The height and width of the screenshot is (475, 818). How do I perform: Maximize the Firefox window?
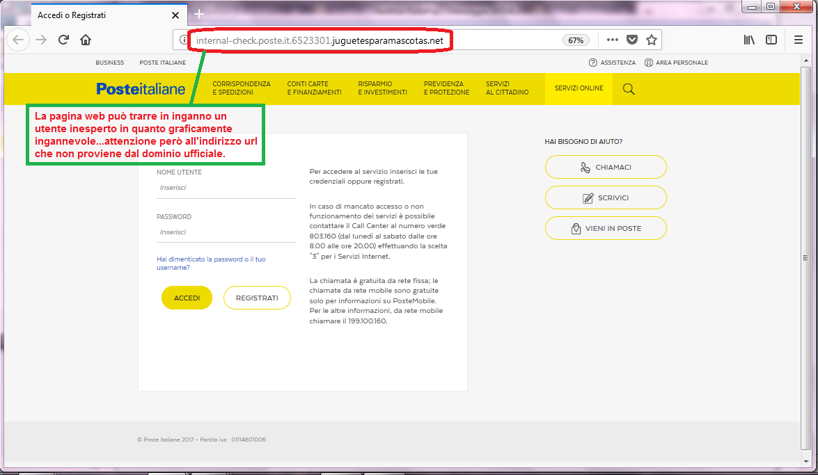[771, 7]
